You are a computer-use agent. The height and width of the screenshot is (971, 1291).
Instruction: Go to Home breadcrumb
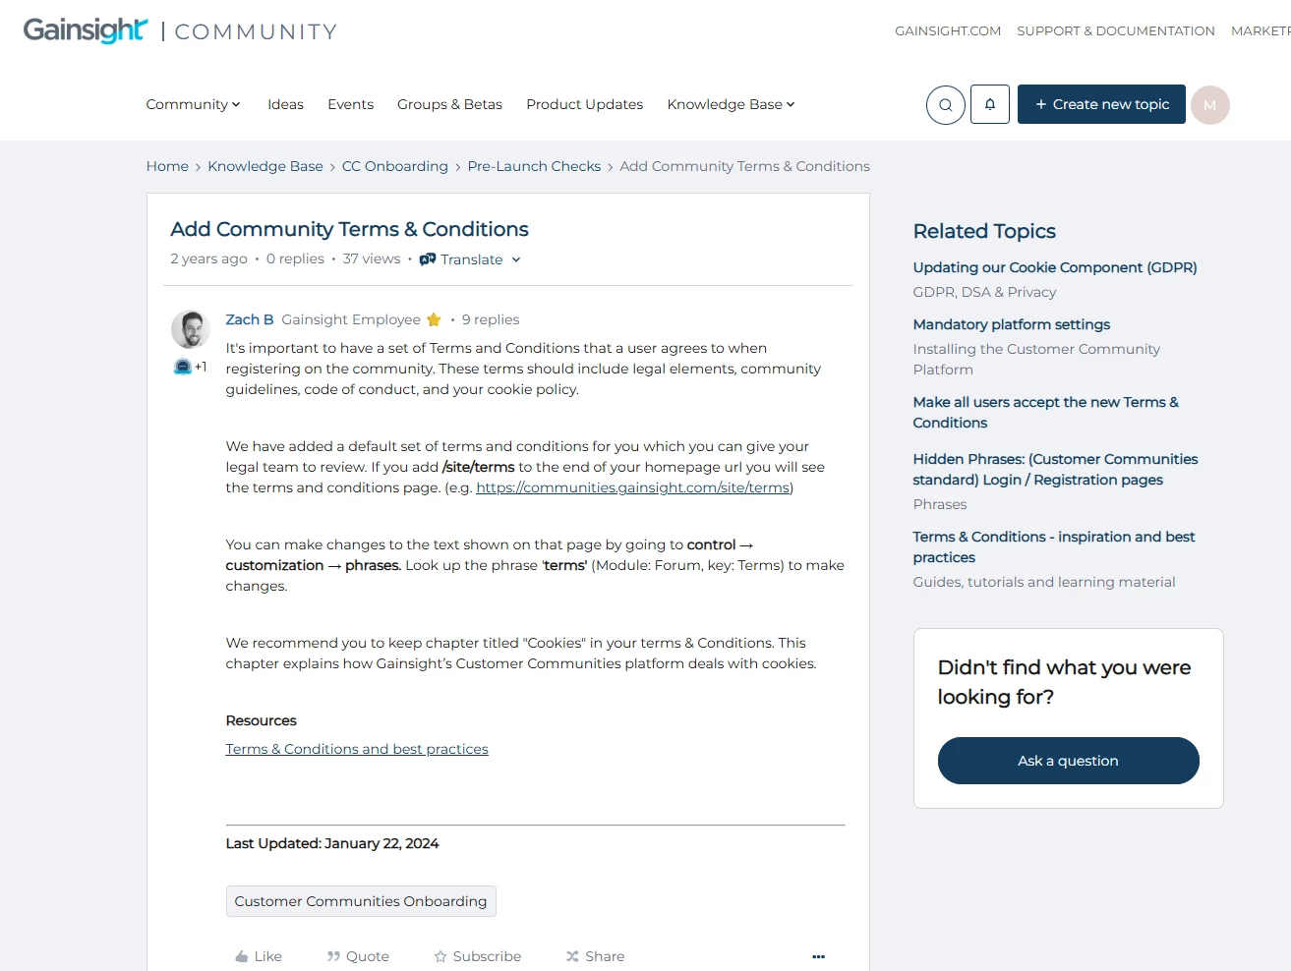[167, 166]
